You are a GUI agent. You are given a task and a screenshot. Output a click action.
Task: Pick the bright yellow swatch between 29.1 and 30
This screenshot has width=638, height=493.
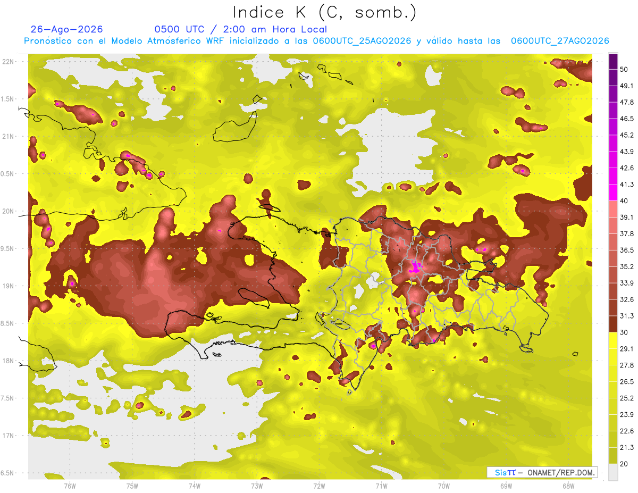click(x=613, y=340)
